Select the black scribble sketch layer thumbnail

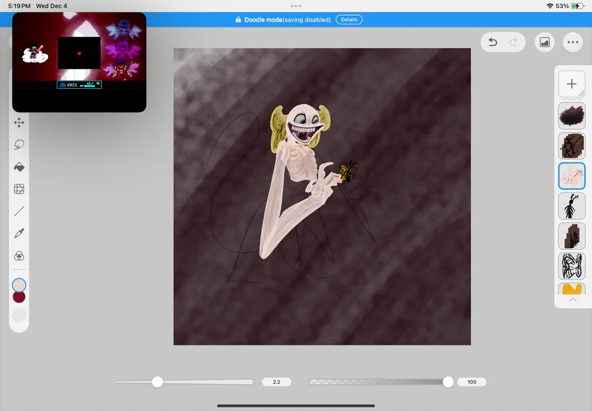(x=572, y=266)
